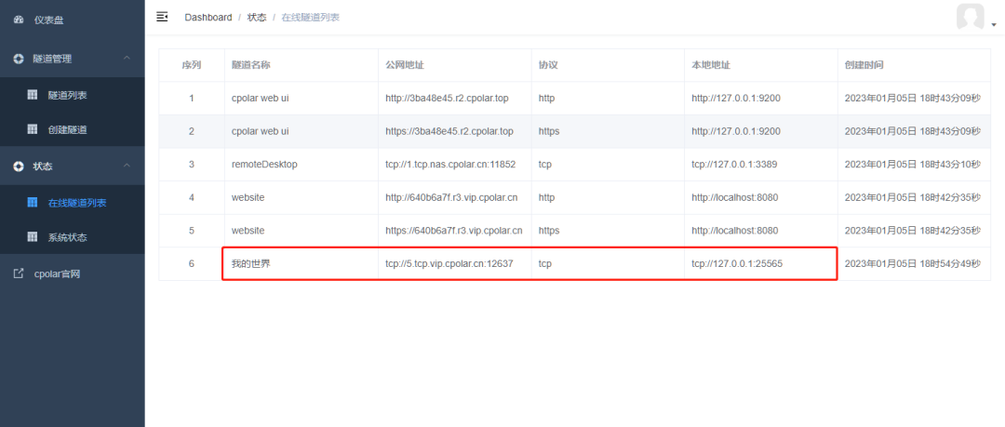Click the 状态 plus-circle icon
The image size is (1005, 427).
click(x=19, y=166)
